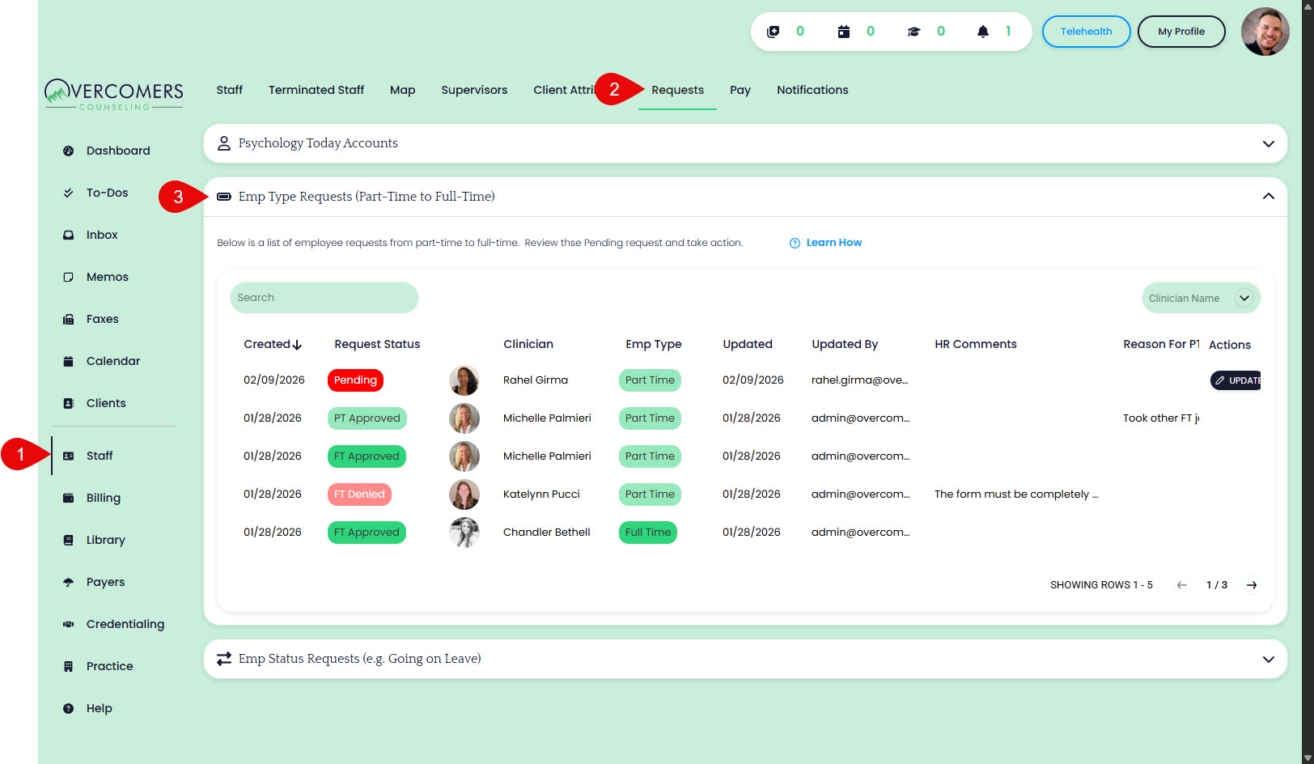1314x764 pixels.
Task: Open the Map tab
Action: click(402, 90)
